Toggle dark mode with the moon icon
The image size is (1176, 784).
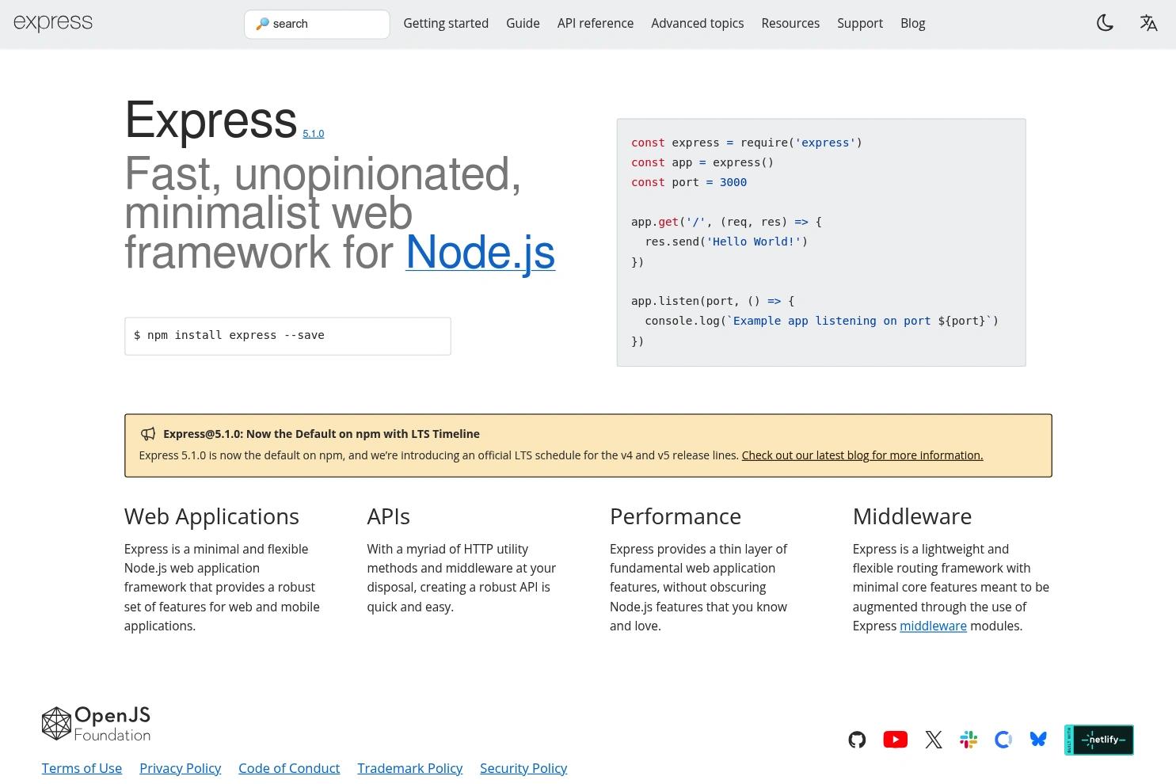pyautogui.click(x=1105, y=23)
